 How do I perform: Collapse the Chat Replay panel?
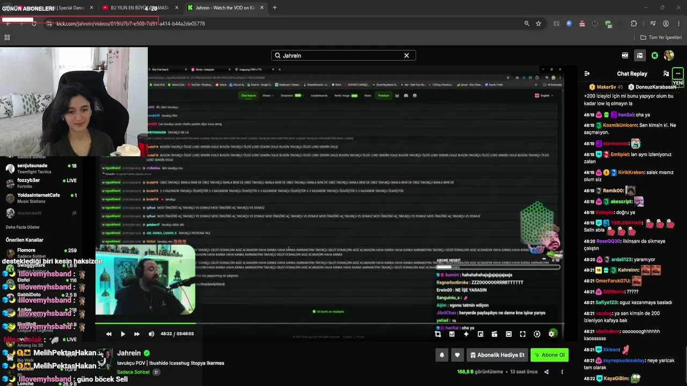click(x=587, y=73)
